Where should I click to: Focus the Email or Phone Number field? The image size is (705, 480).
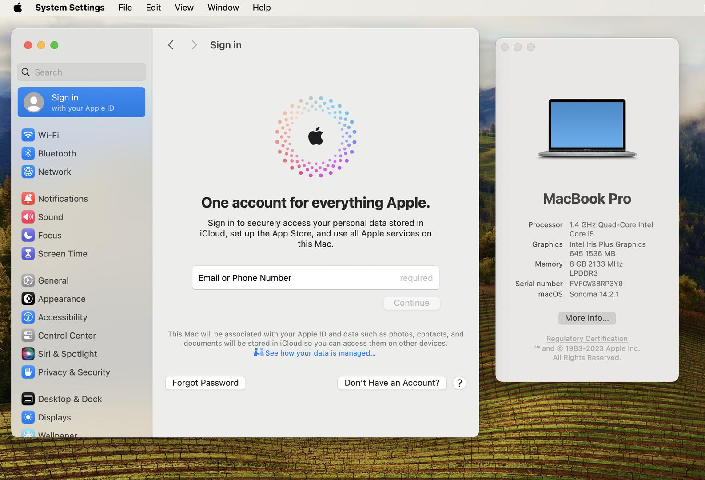point(316,278)
